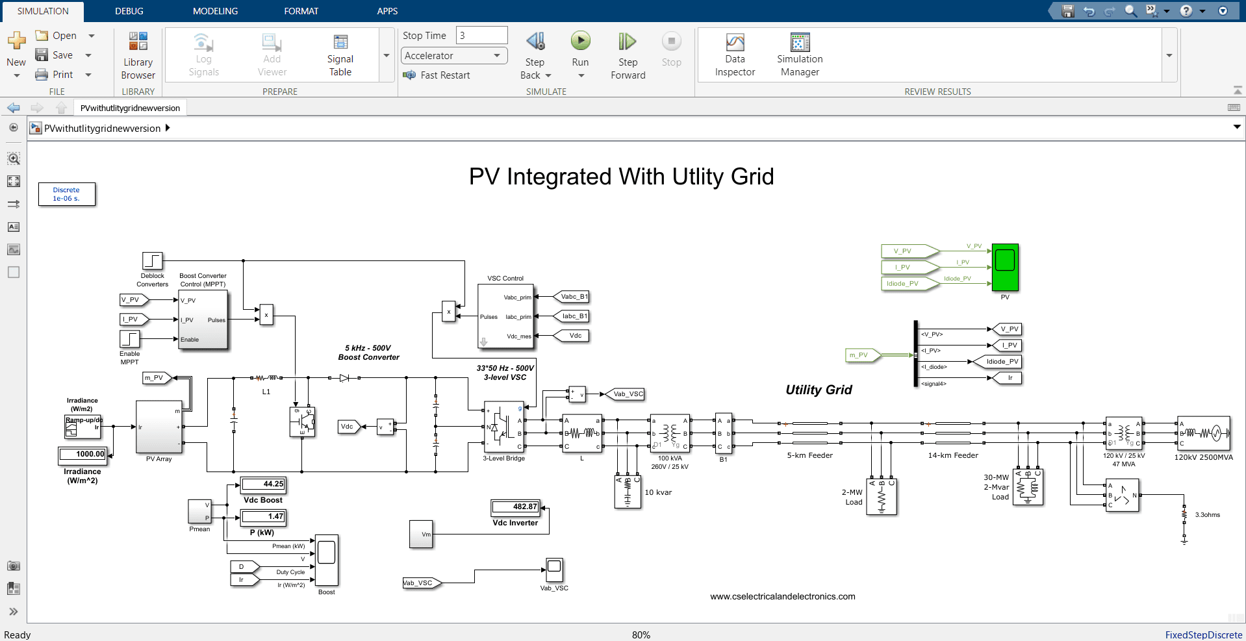Click the Step Forward icon
The image size is (1246, 641).
coord(627,43)
